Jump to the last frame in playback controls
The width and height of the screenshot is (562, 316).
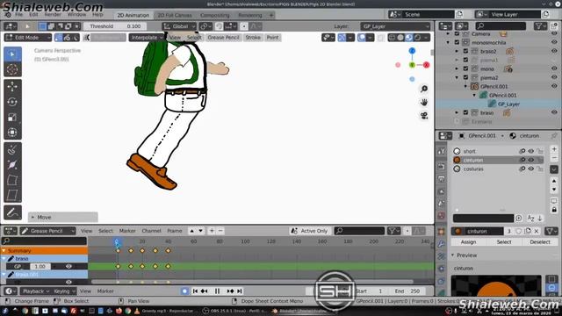click(x=240, y=291)
